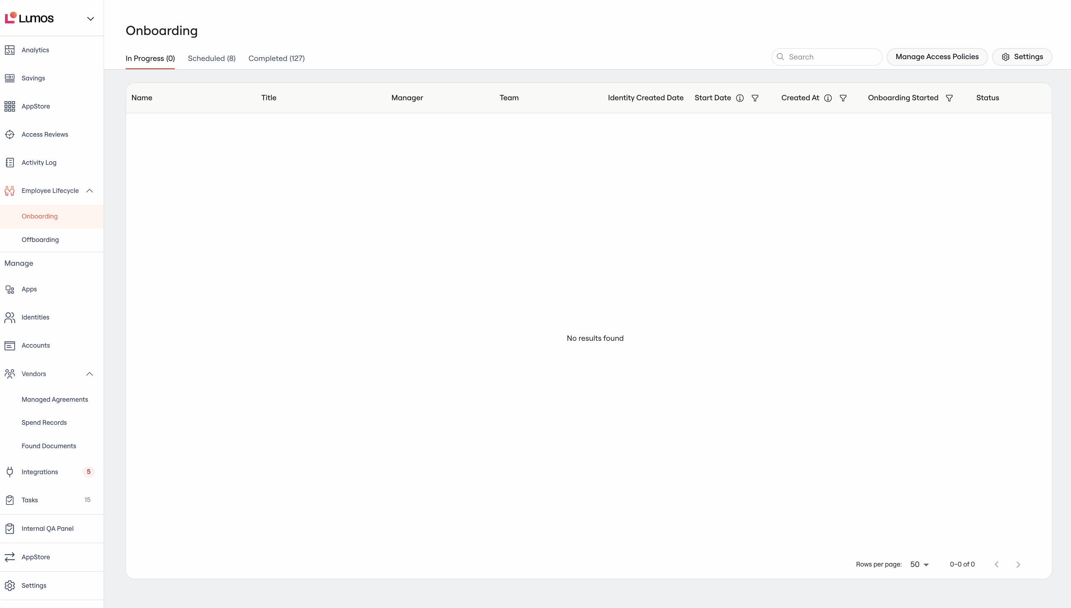Click the Integrations badge showing 5
The width and height of the screenshot is (1071, 608).
point(88,472)
